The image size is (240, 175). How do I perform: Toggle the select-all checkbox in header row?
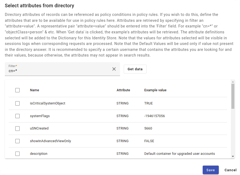coord(17,90)
